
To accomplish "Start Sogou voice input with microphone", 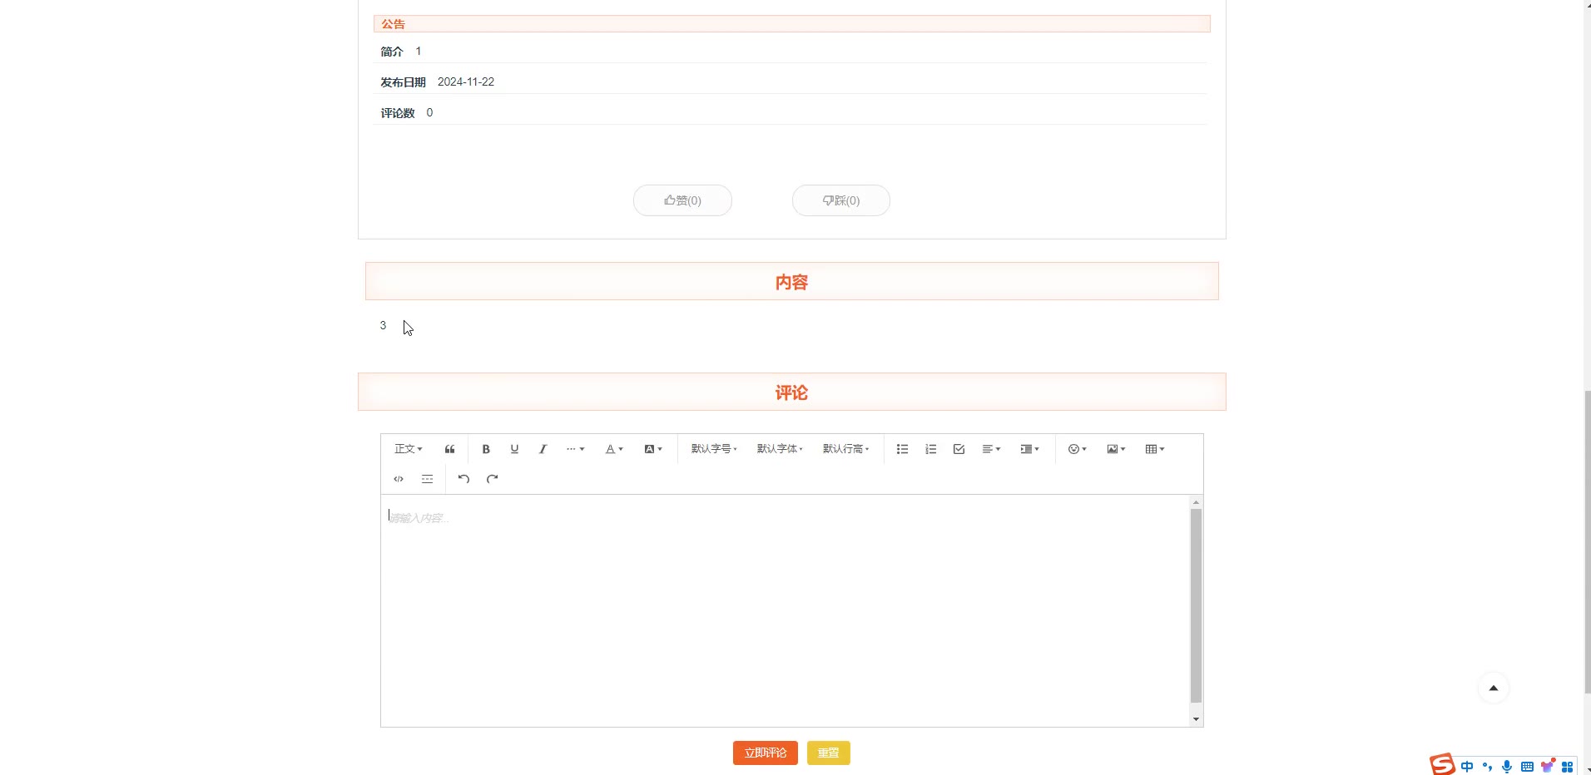I will 1507,767.
